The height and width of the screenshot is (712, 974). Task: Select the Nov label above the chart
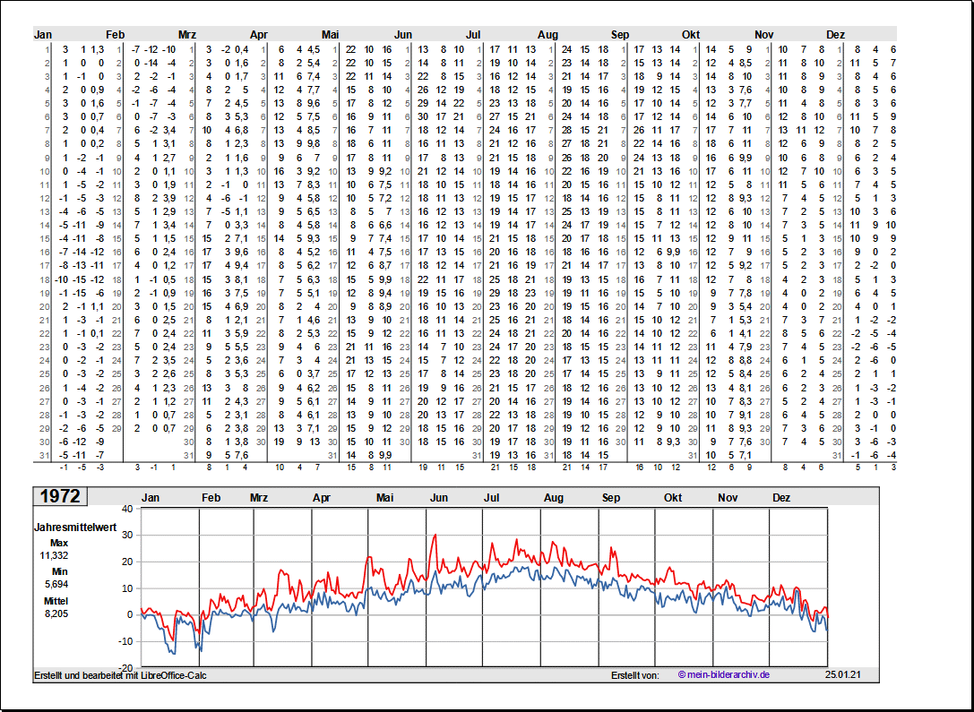tap(727, 498)
